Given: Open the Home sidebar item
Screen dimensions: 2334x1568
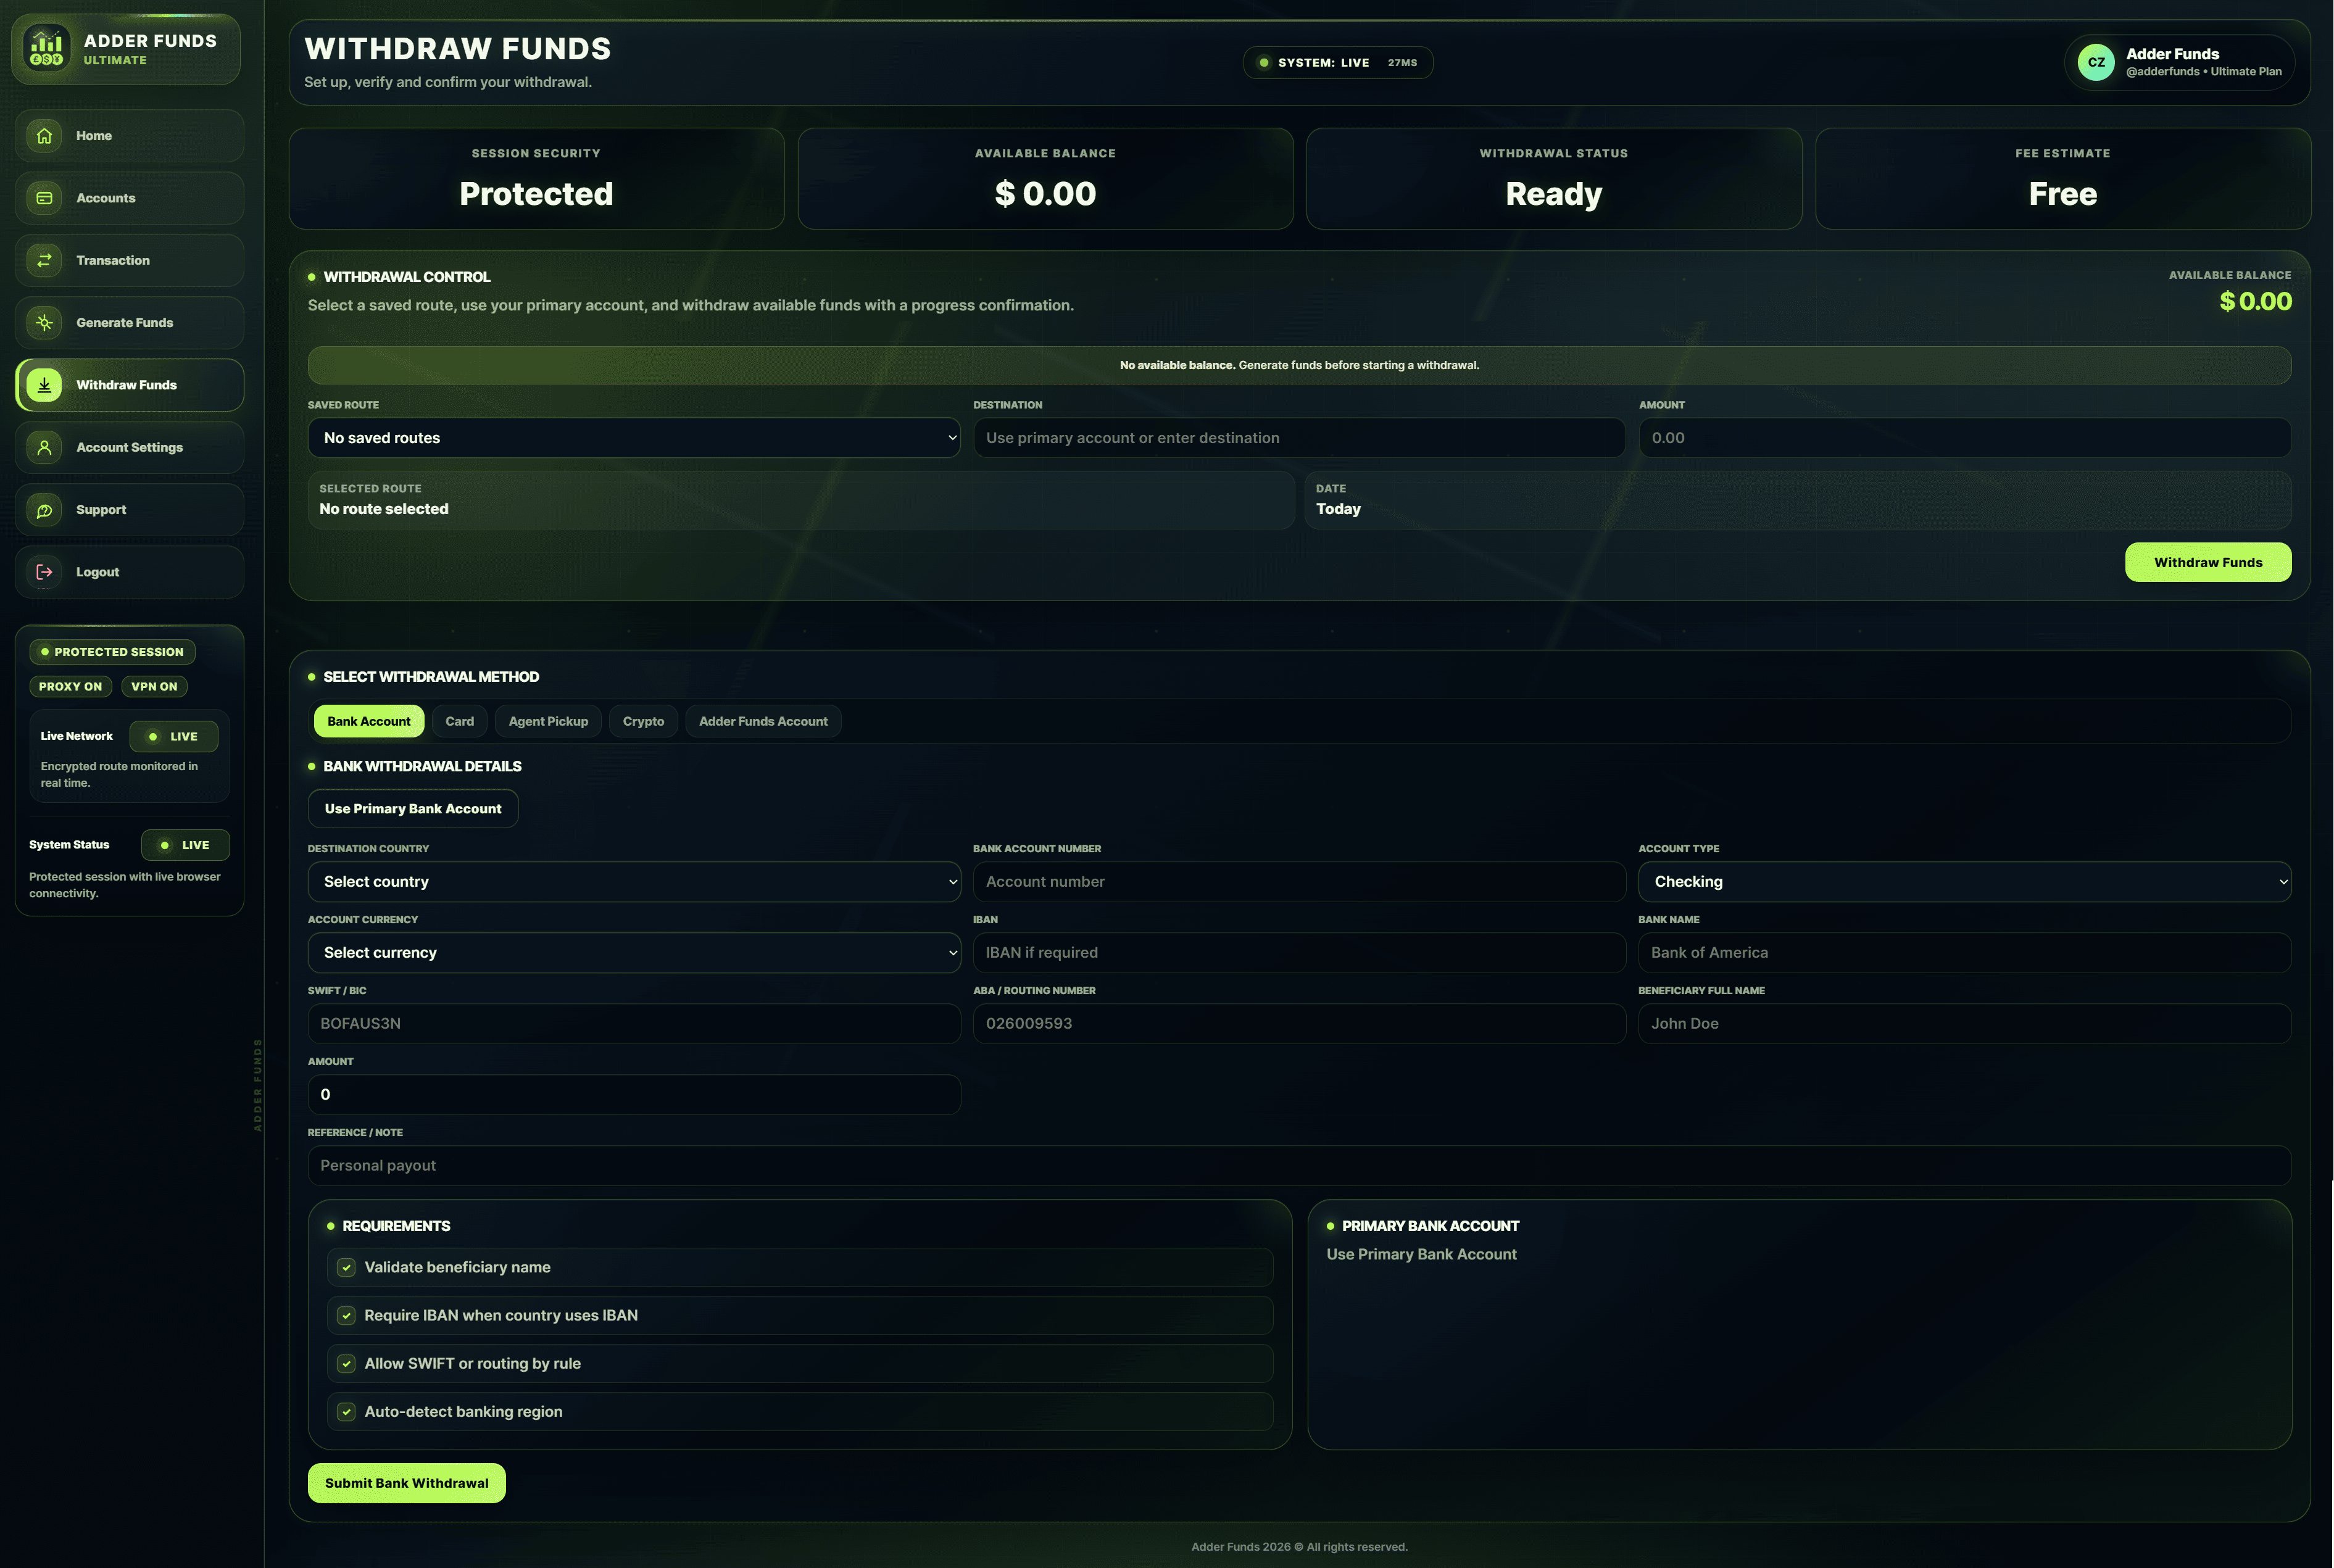Looking at the screenshot, I should pyautogui.click(x=129, y=136).
